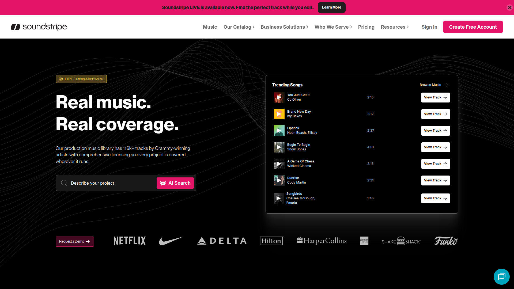Image resolution: width=514 pixels, height=289 pixels.
Task: Click the Funko logo
Action: pyautogui.click(x=446, y=241)
